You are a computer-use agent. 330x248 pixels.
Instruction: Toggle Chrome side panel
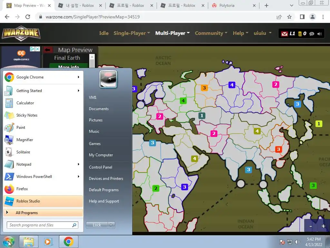[302, 17]
